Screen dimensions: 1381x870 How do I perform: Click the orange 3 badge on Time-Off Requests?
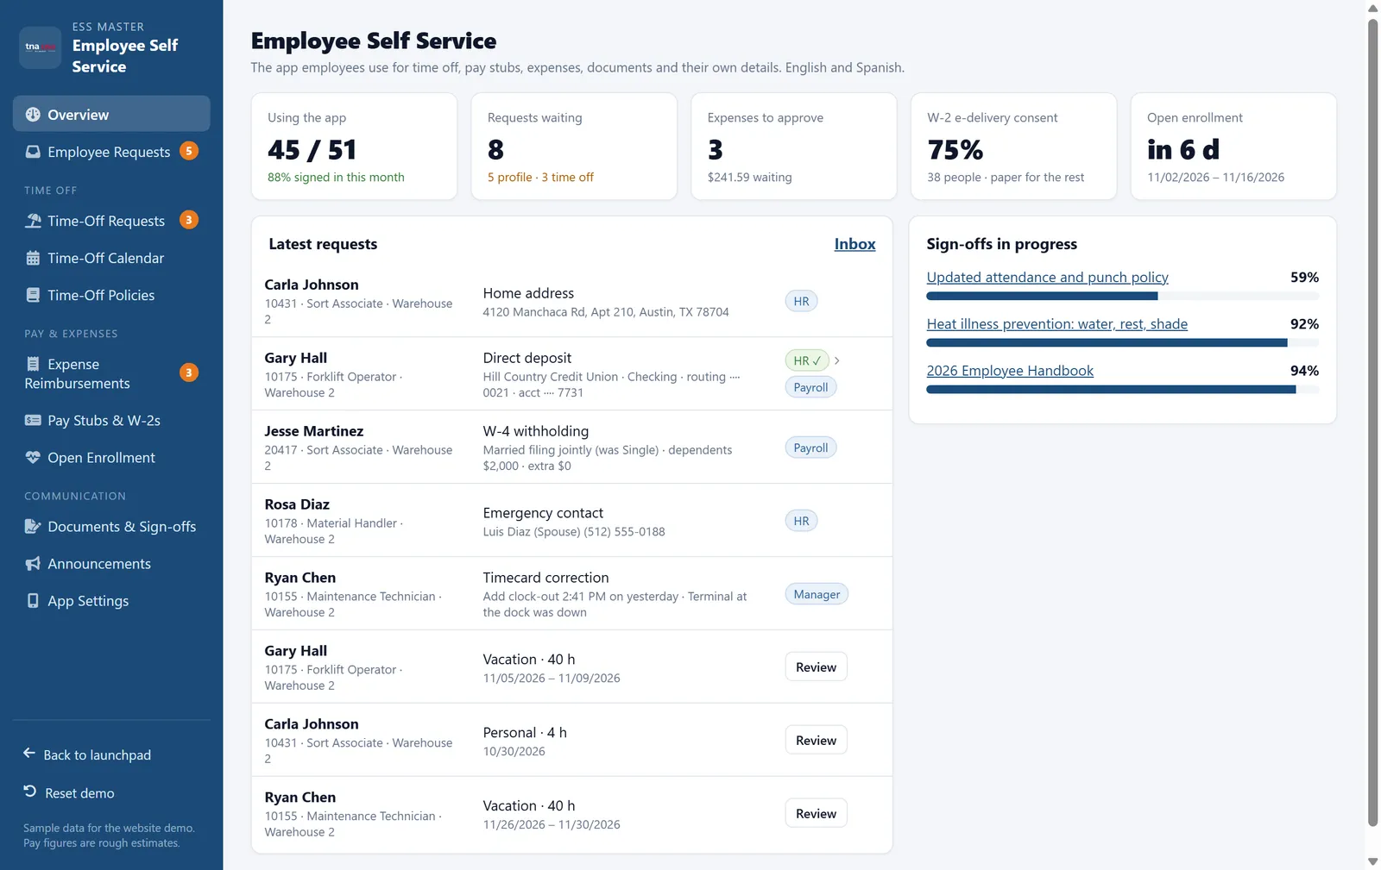coord(189,220)
